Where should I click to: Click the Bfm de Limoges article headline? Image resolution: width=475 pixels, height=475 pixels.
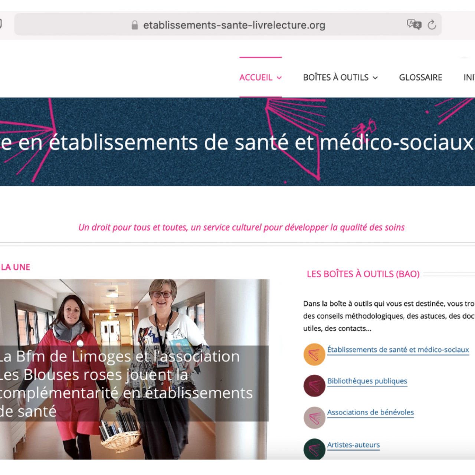126,384
